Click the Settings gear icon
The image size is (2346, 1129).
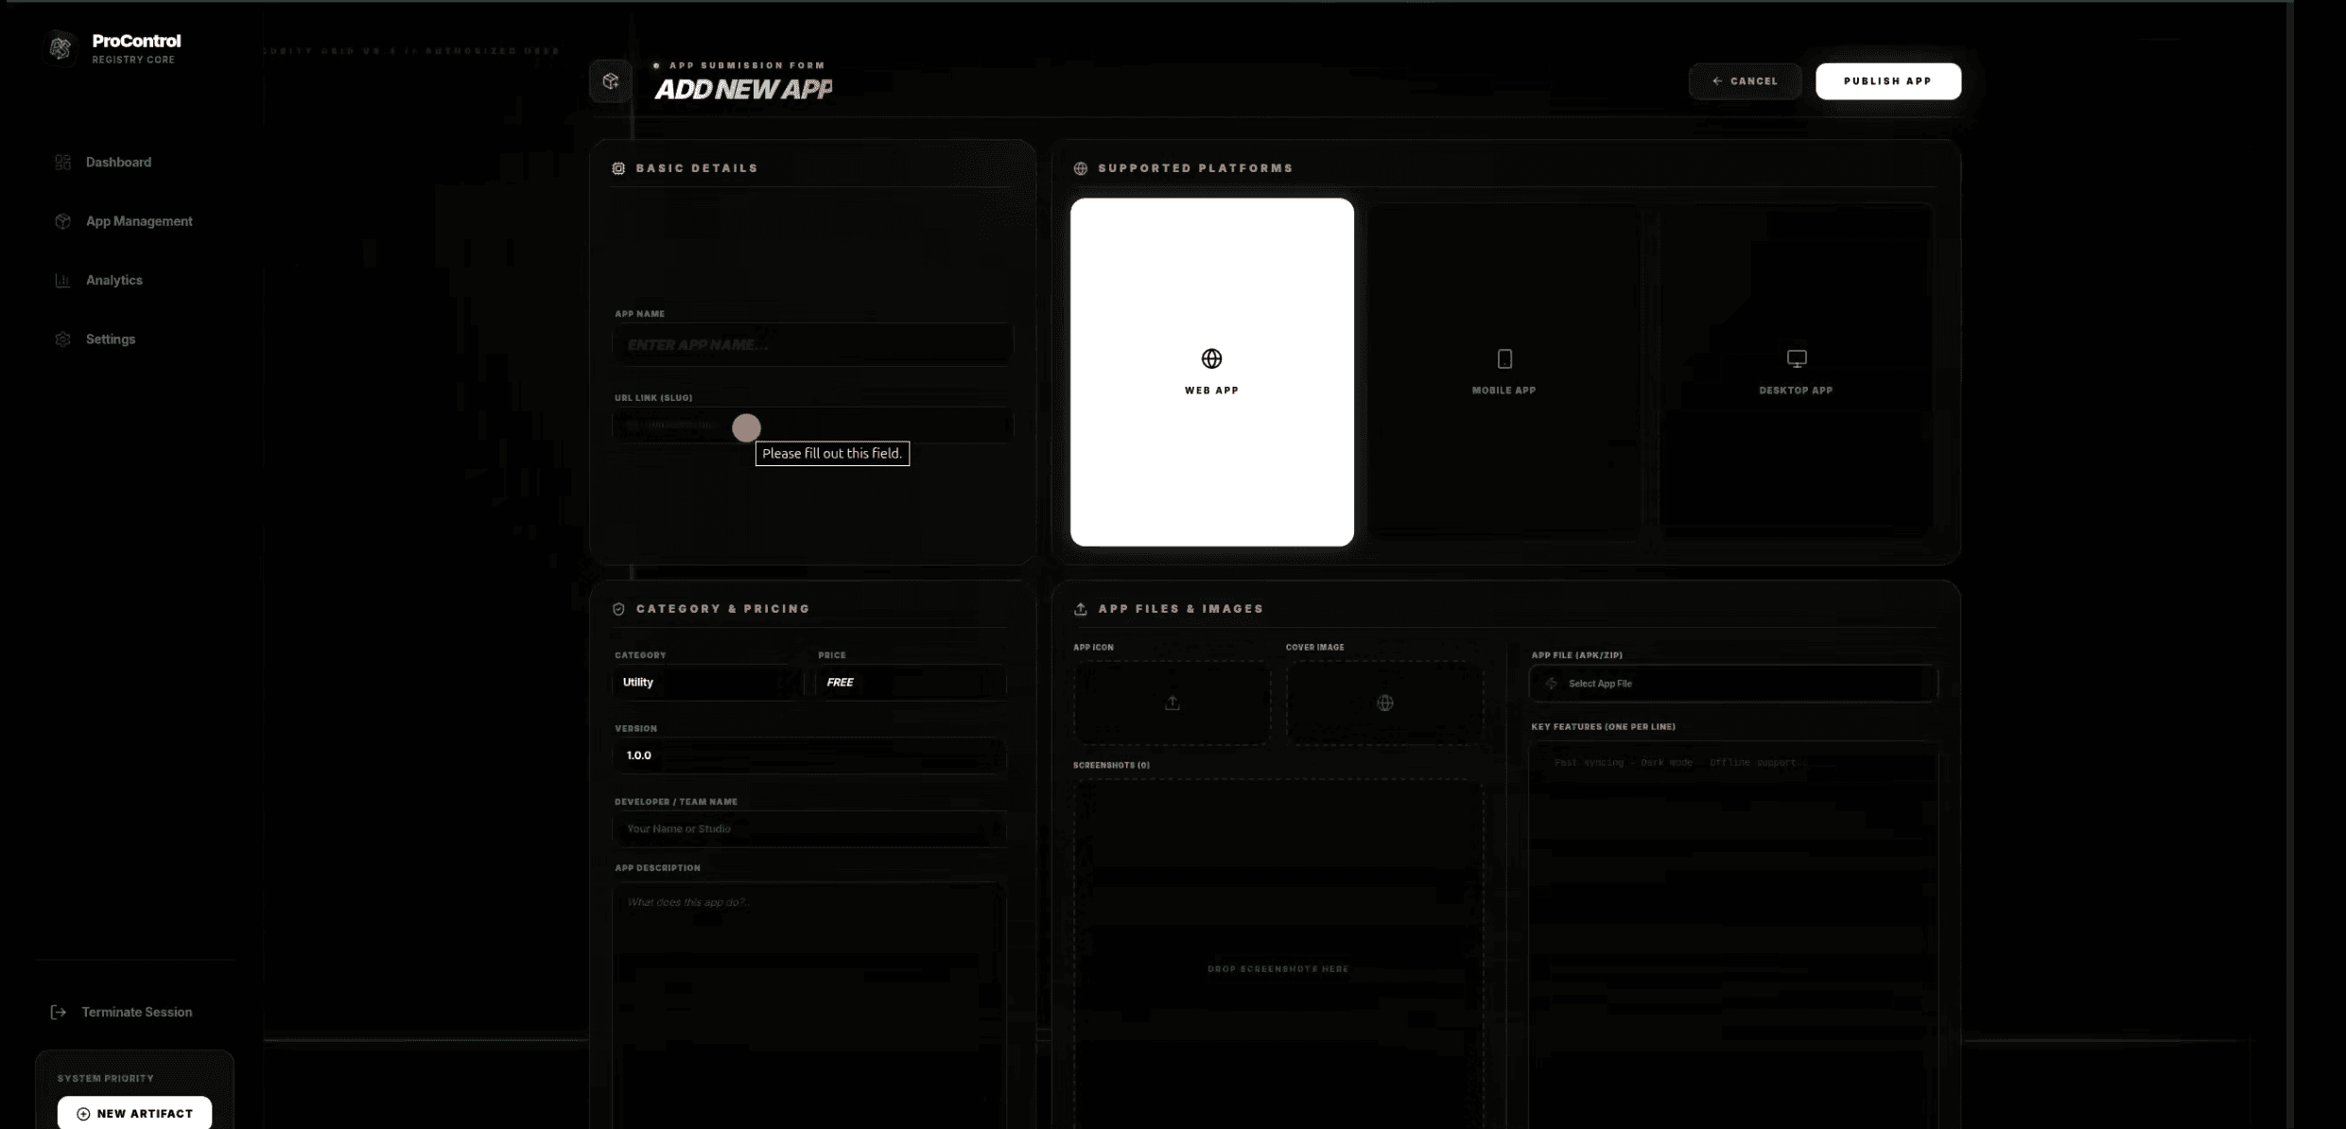62,339
